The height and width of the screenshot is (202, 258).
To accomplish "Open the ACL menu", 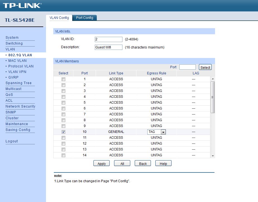I will [x=9, y=100].
